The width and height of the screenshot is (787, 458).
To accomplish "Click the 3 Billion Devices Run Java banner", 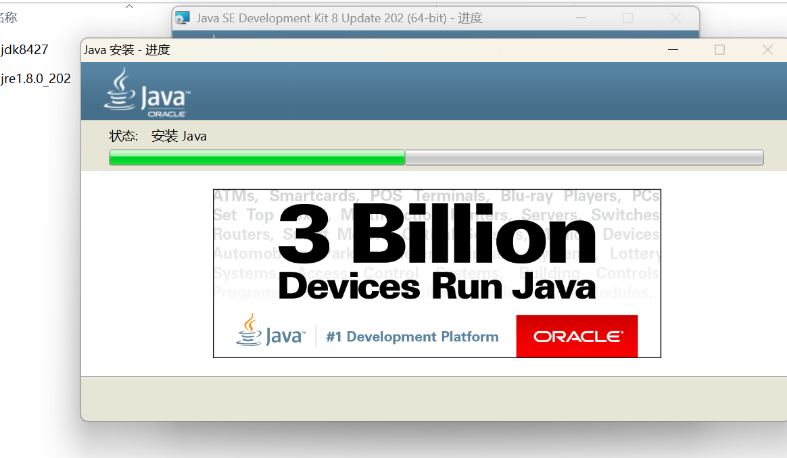I will (x=437, y=274).
